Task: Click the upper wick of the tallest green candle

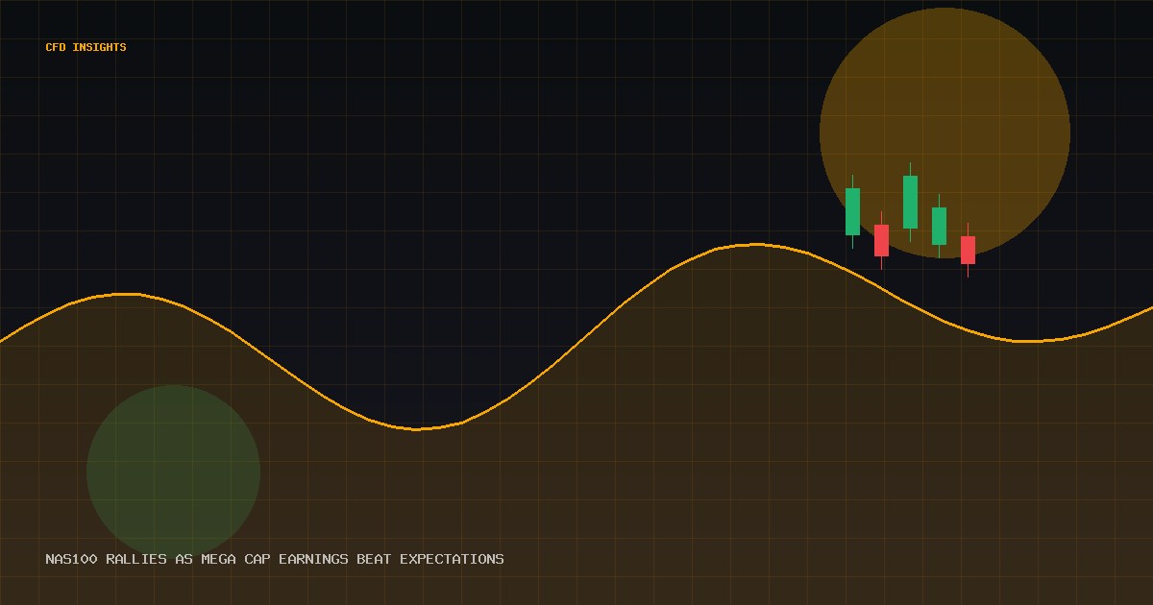Action: pyautogui.click(x=910, y=169)
